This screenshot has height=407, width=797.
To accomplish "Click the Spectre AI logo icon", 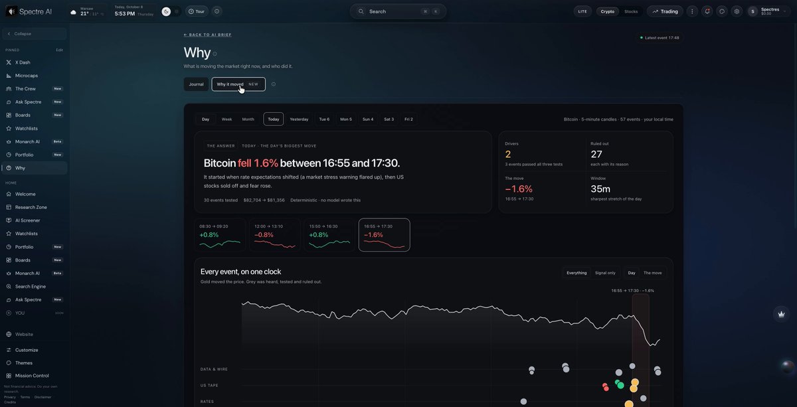I will tap(11, 11).
